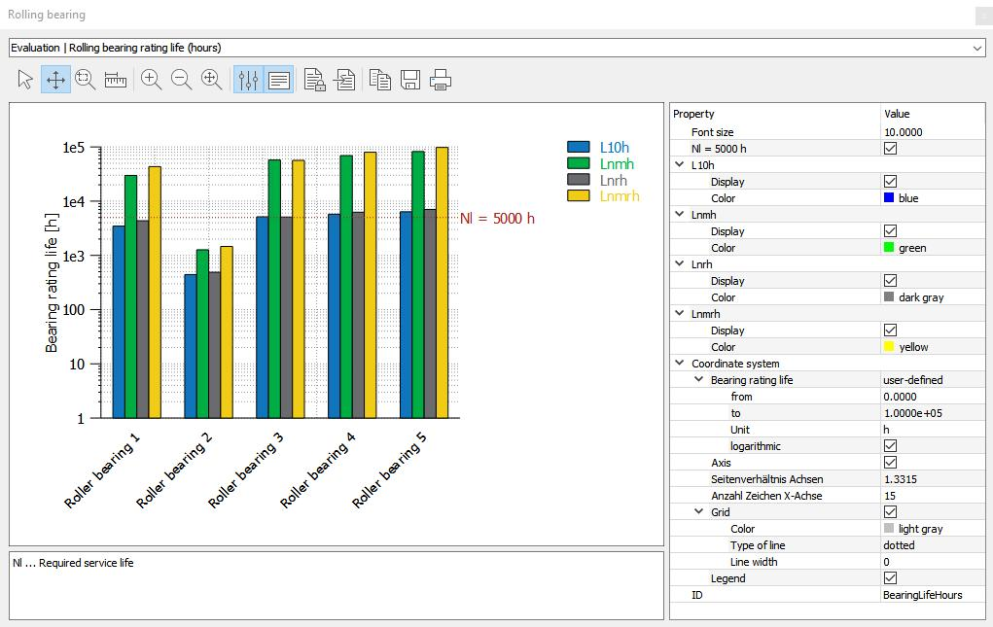Collapse the Bearing rating life subgroup

[x=699, y=380]
